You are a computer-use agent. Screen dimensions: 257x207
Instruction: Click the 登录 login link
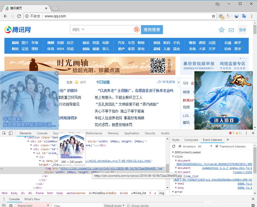(242, 30)
